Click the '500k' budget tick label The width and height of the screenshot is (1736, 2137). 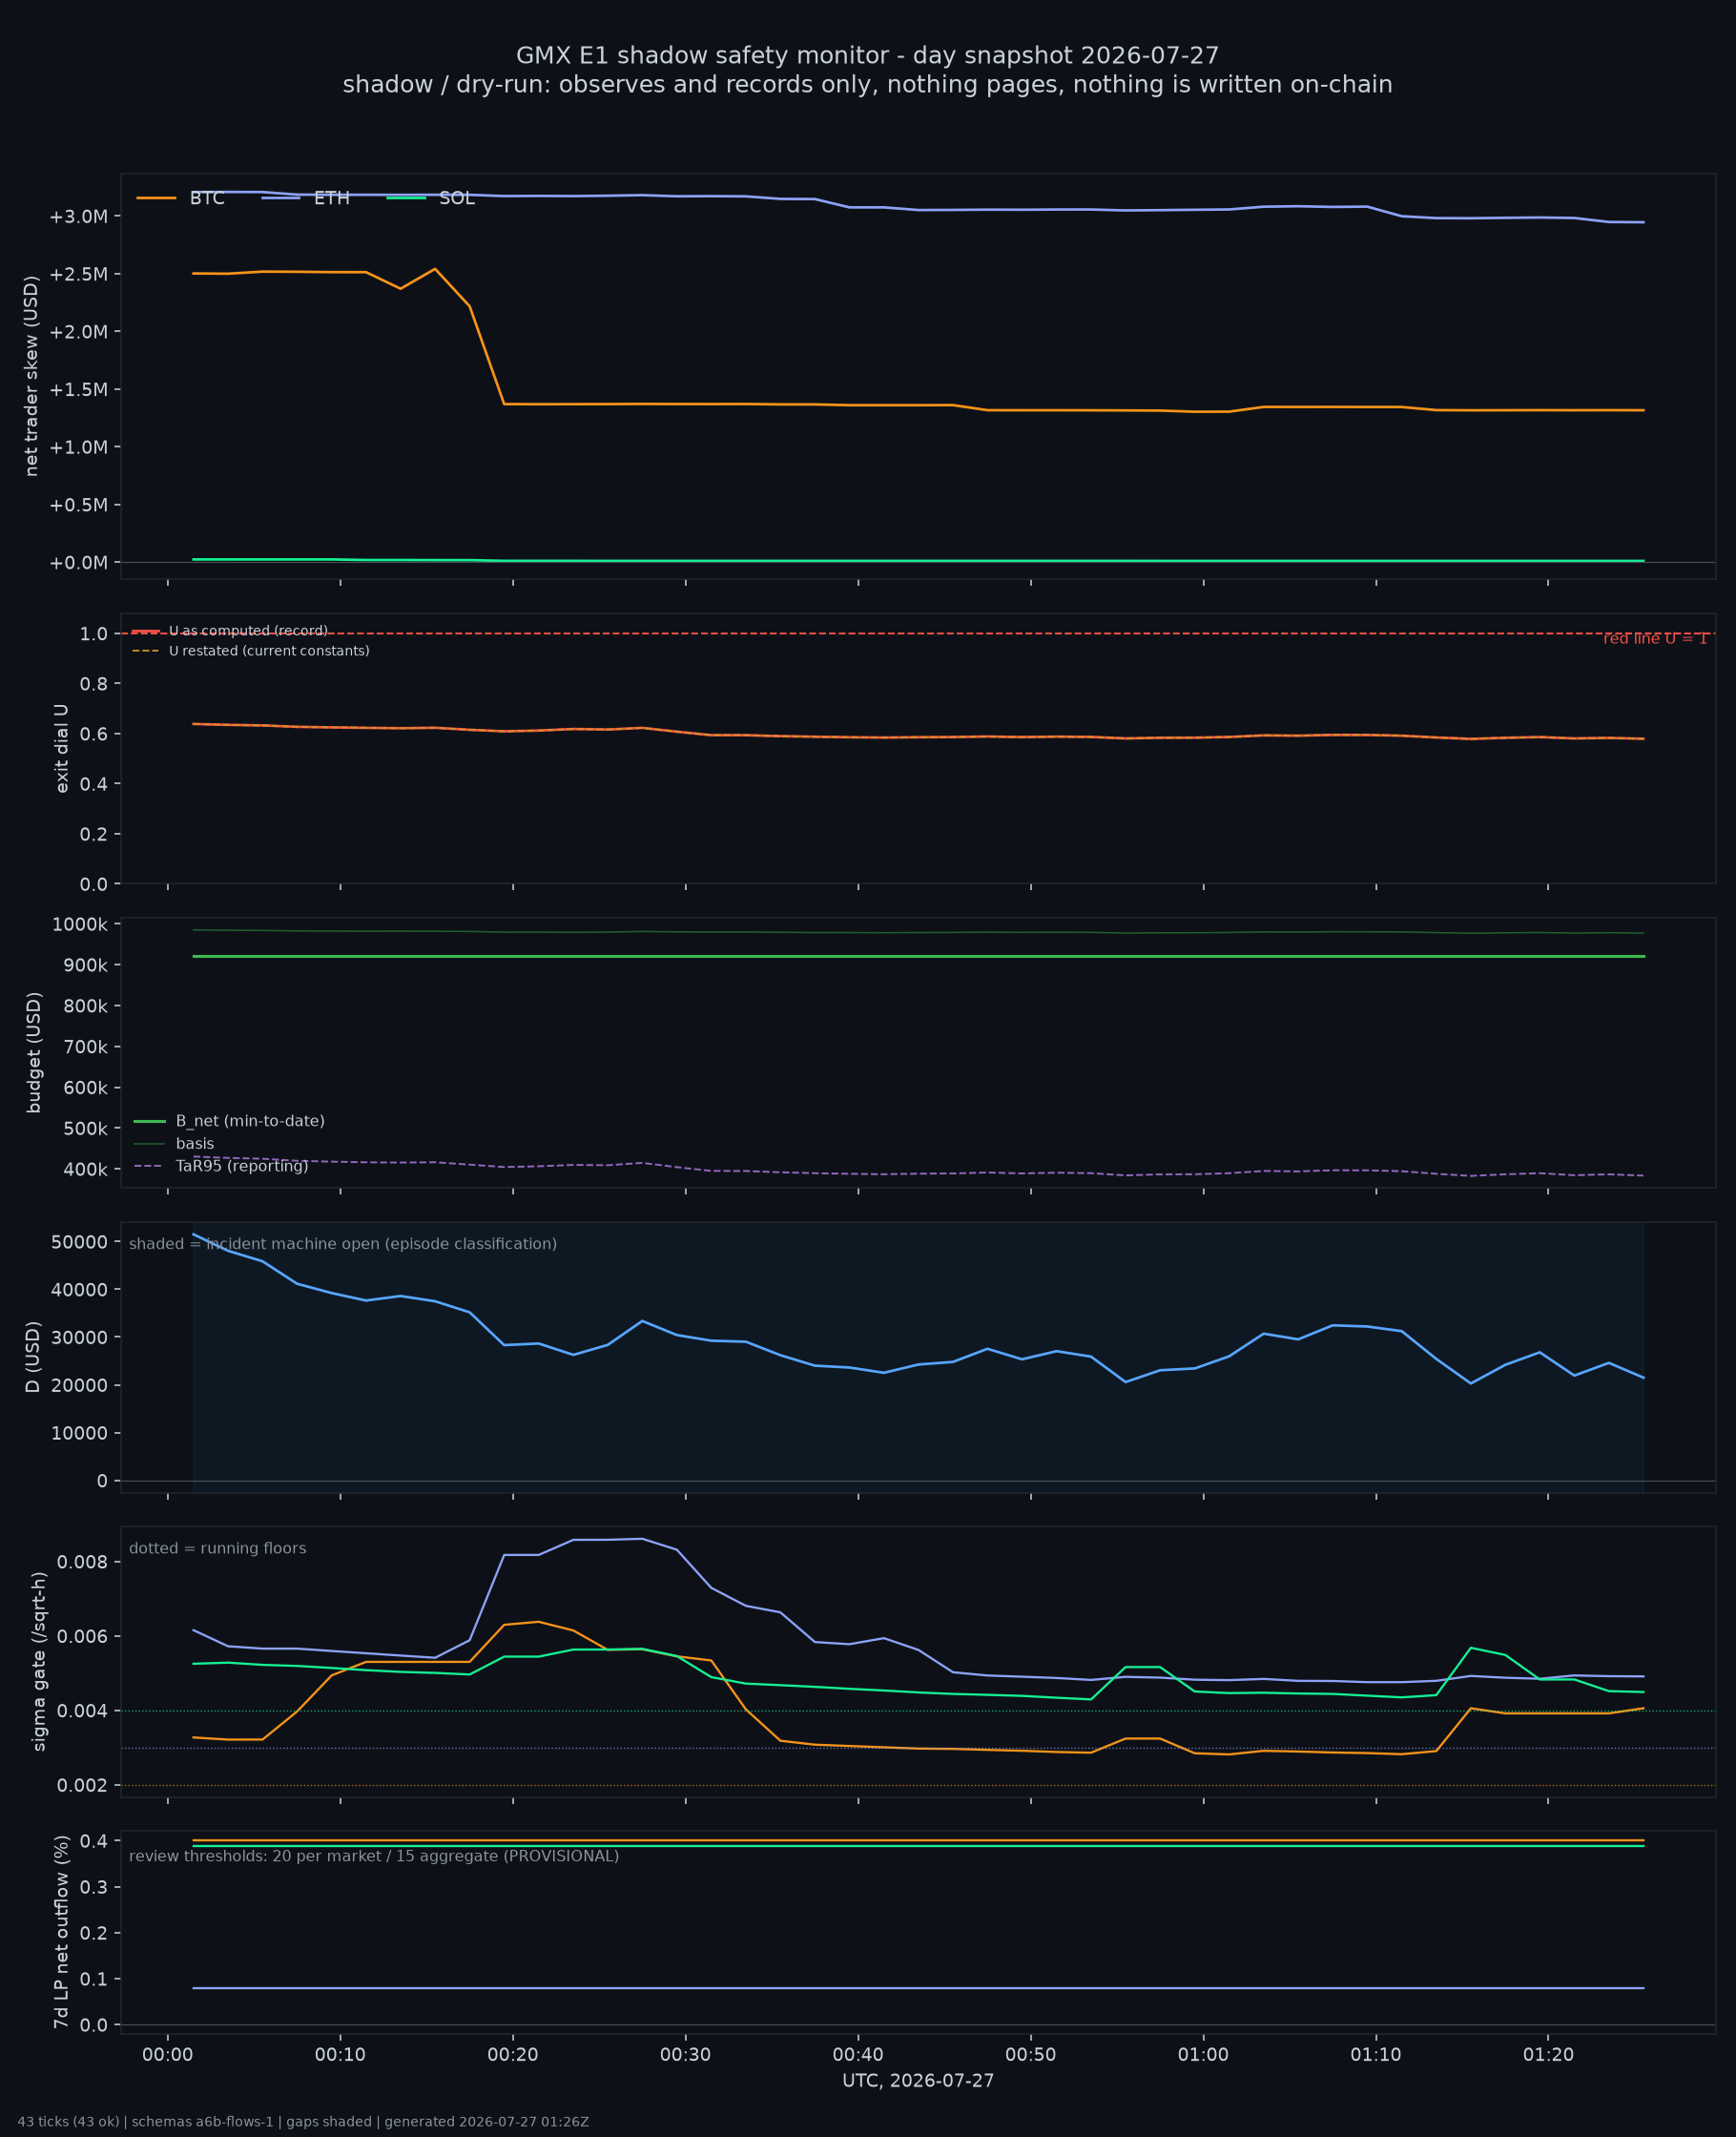click(85, 1129)
